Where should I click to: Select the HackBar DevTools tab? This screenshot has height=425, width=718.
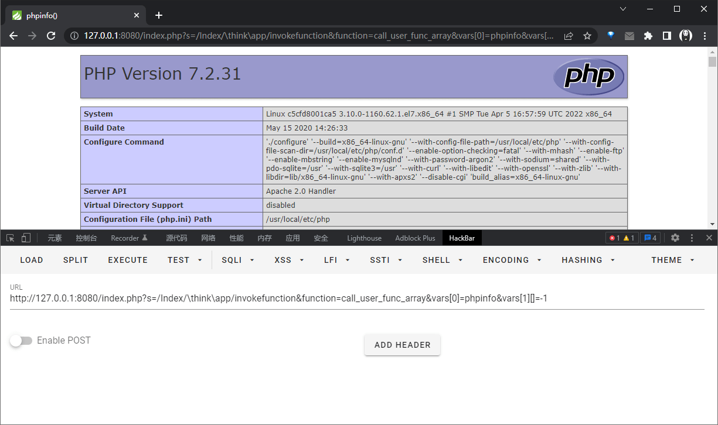pos(462,238)
